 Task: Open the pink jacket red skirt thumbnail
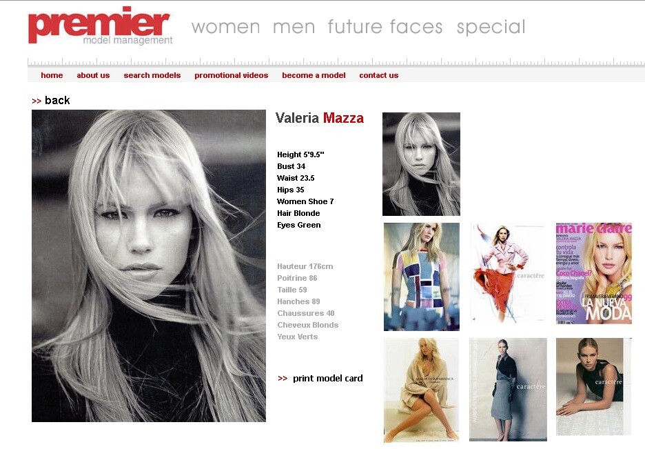click(x=508, y=274)
